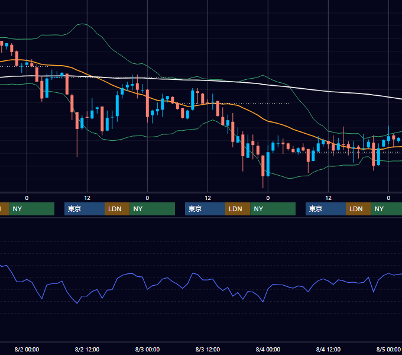
Task: Select the NY session block above 8/5 00:00
Action: click(x=387, y=209)
